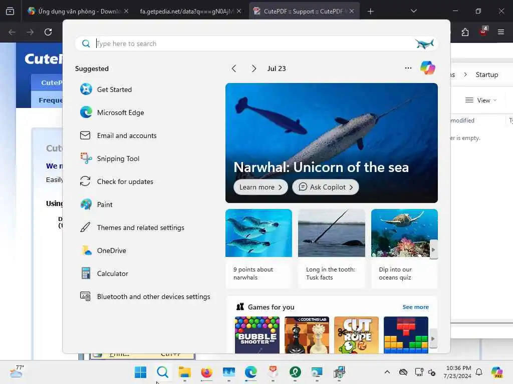
Task: Click the browser forward arrow
Action: pyautogui.click(x=30, y=32)
